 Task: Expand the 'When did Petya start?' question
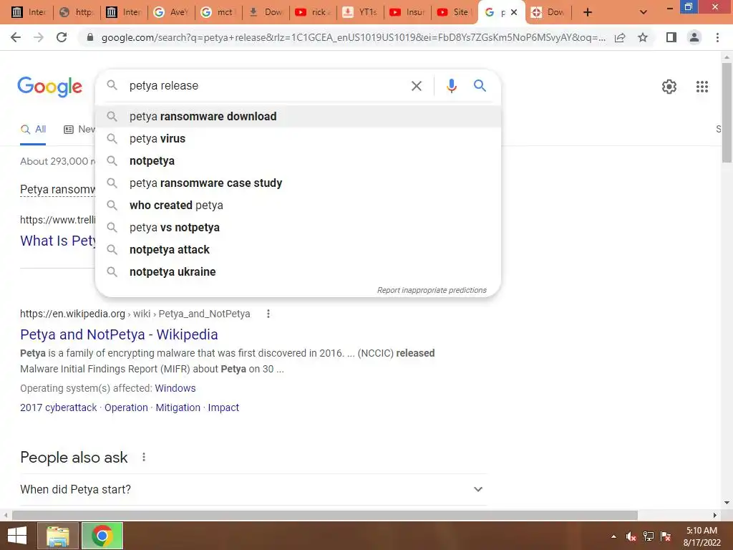click(x=253, y=489)
